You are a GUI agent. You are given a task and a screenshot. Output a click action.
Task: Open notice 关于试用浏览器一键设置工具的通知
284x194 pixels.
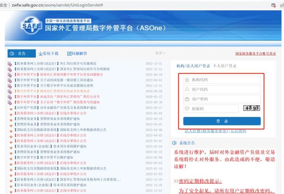pyautogui.click(x=66, y=80)
